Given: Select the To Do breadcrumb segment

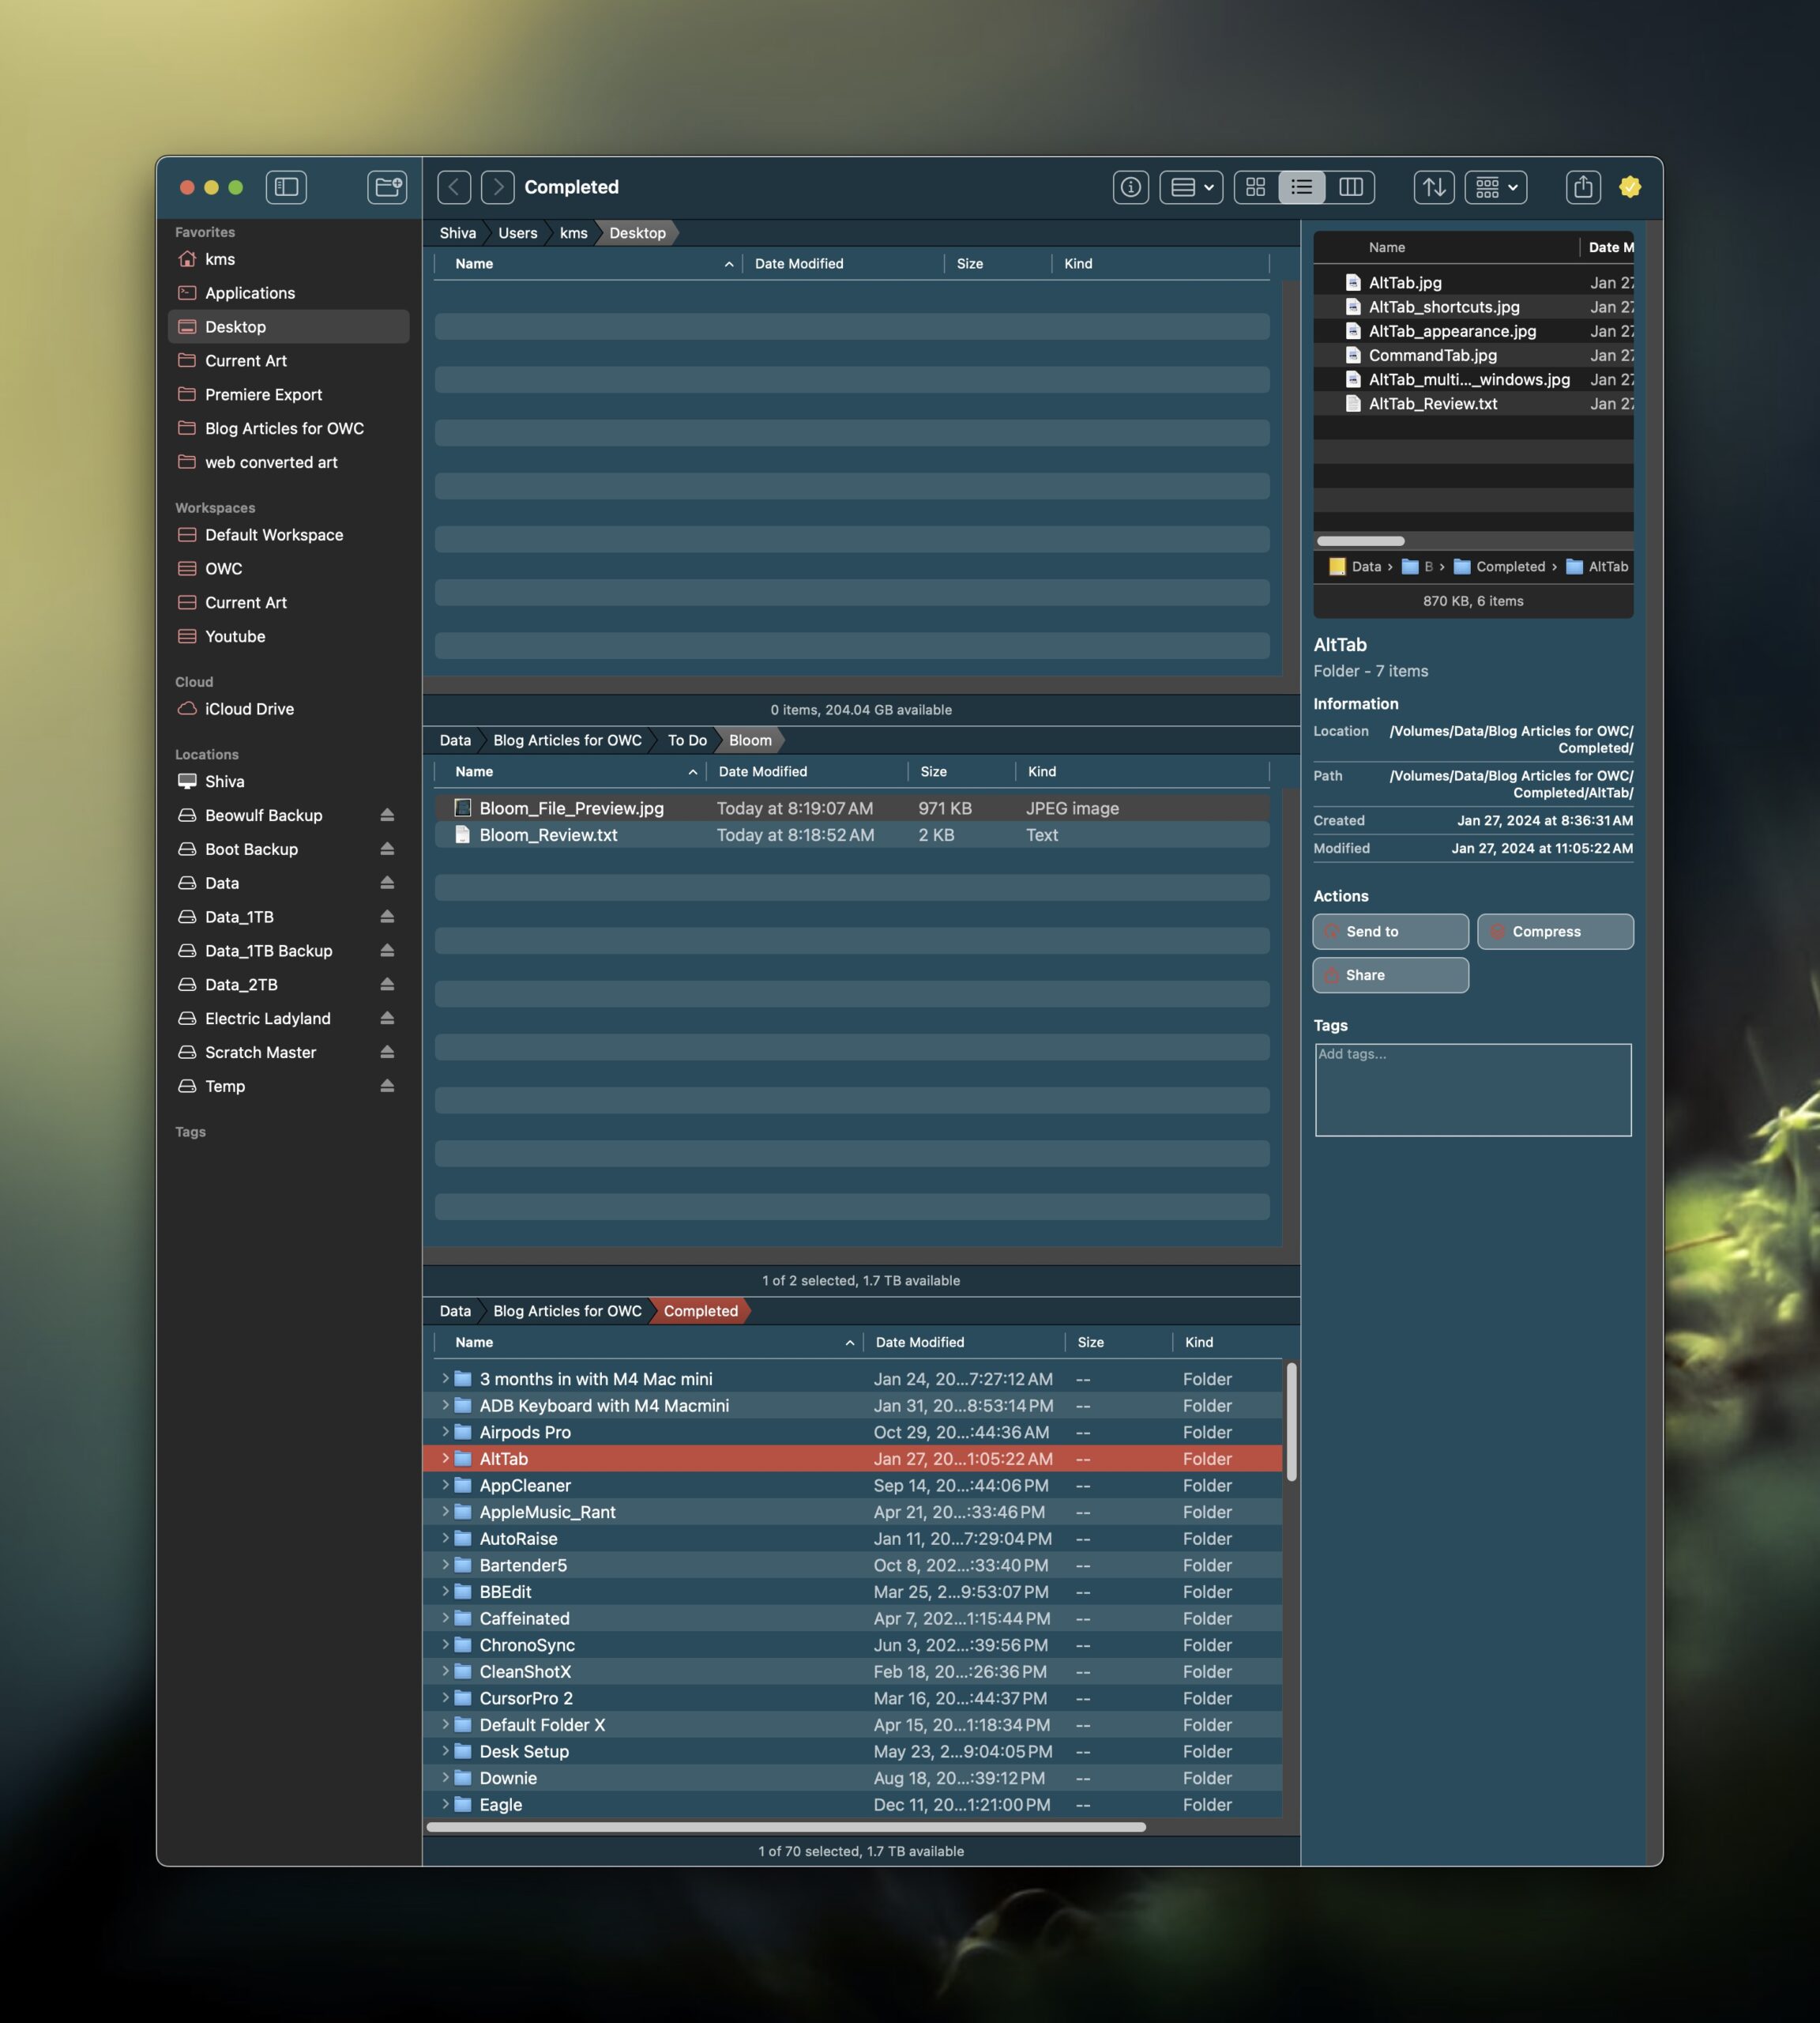Looking at the screenshot, I should coord(687,740).
